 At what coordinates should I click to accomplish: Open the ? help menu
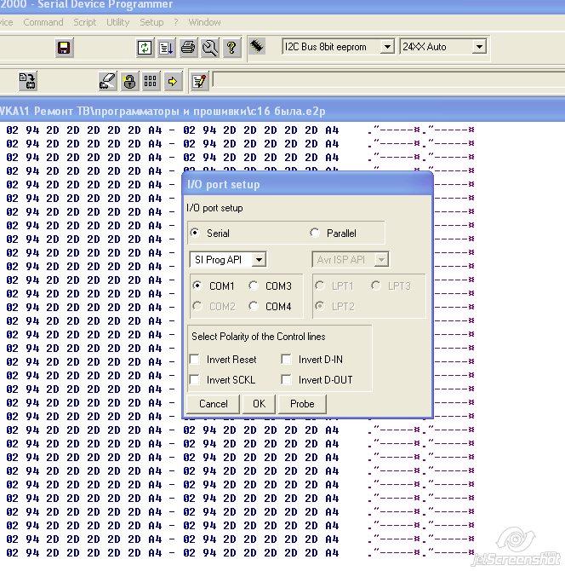click(176, 22)
